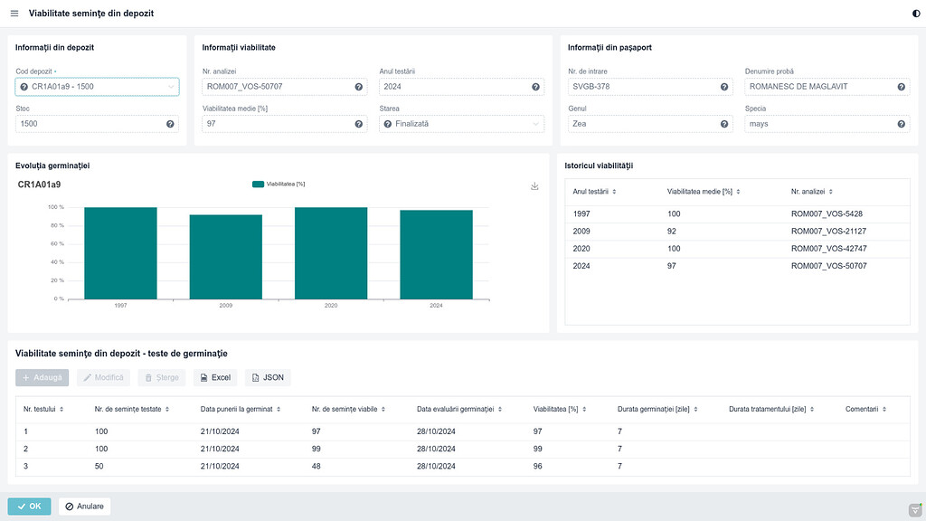926x521 pixels.
Task: Click help icon in Nr. de intrare field
Action: click(x=724, y=88)
